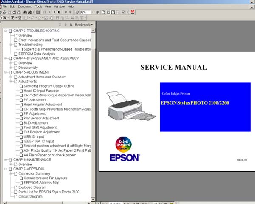Collapse the CHAP 3-TROUBLESHOOTING bookmark
Viewport: 255px width, 204px height.
[x=6, y=31]
